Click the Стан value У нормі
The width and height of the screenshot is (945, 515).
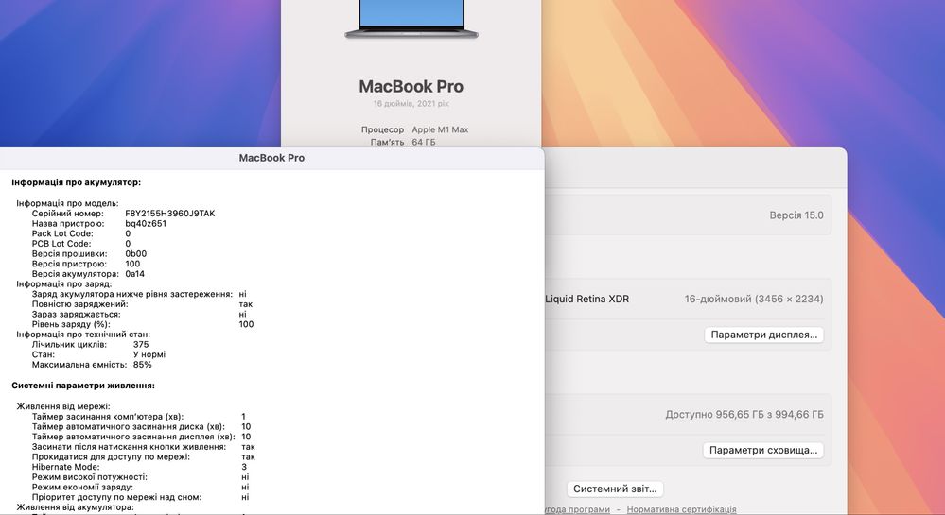149,354
